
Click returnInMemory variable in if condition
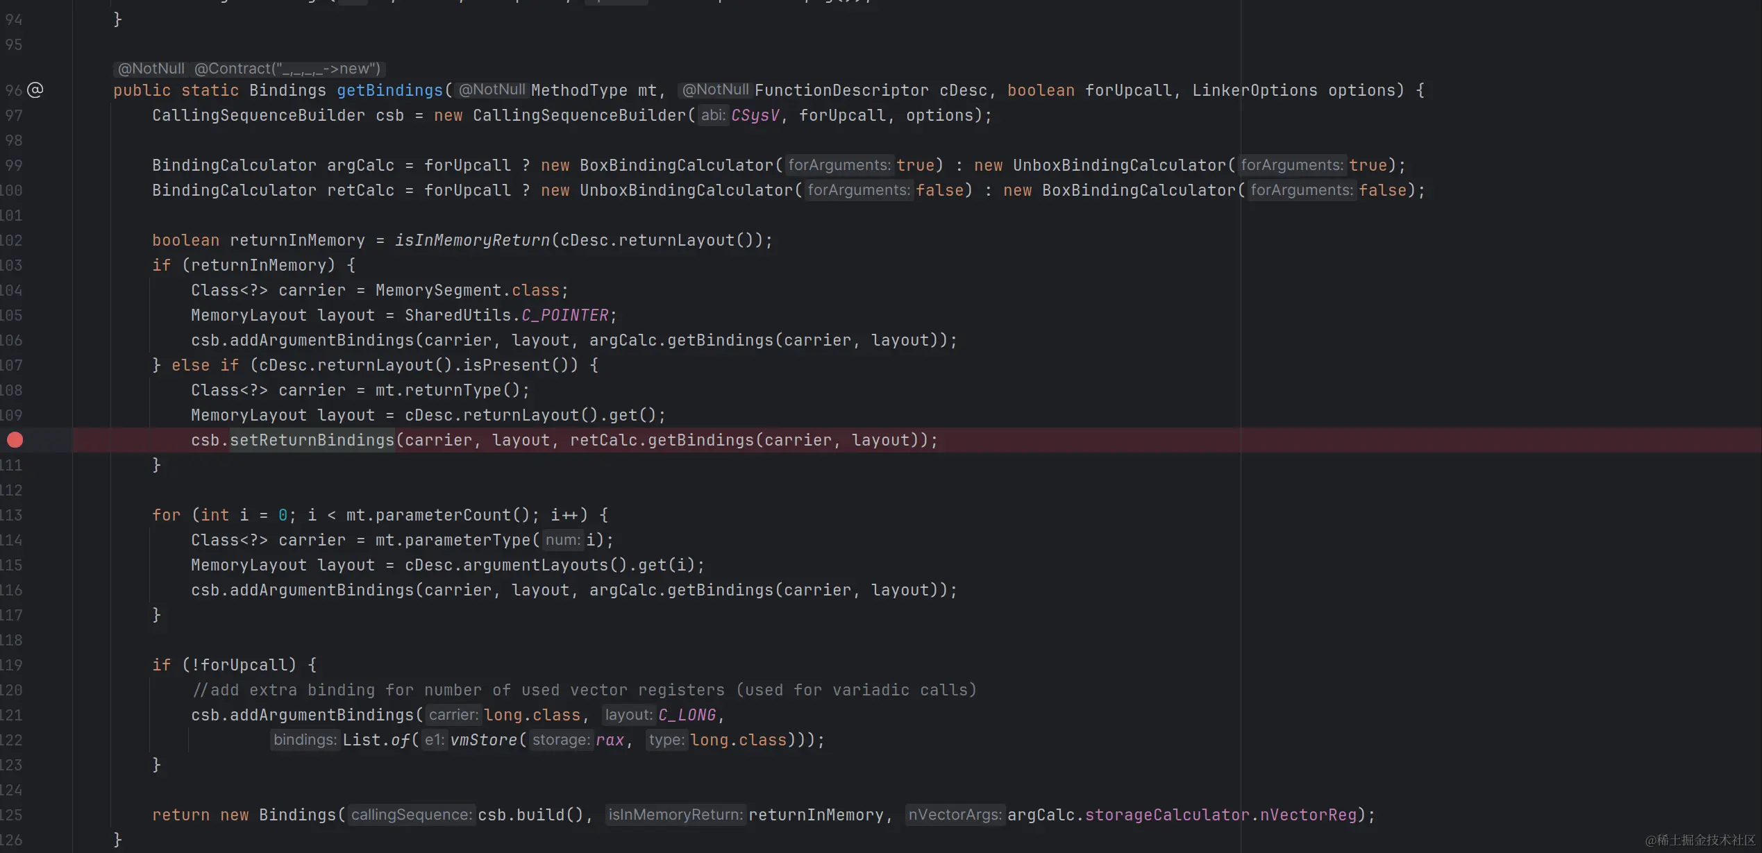coord(258,265)
